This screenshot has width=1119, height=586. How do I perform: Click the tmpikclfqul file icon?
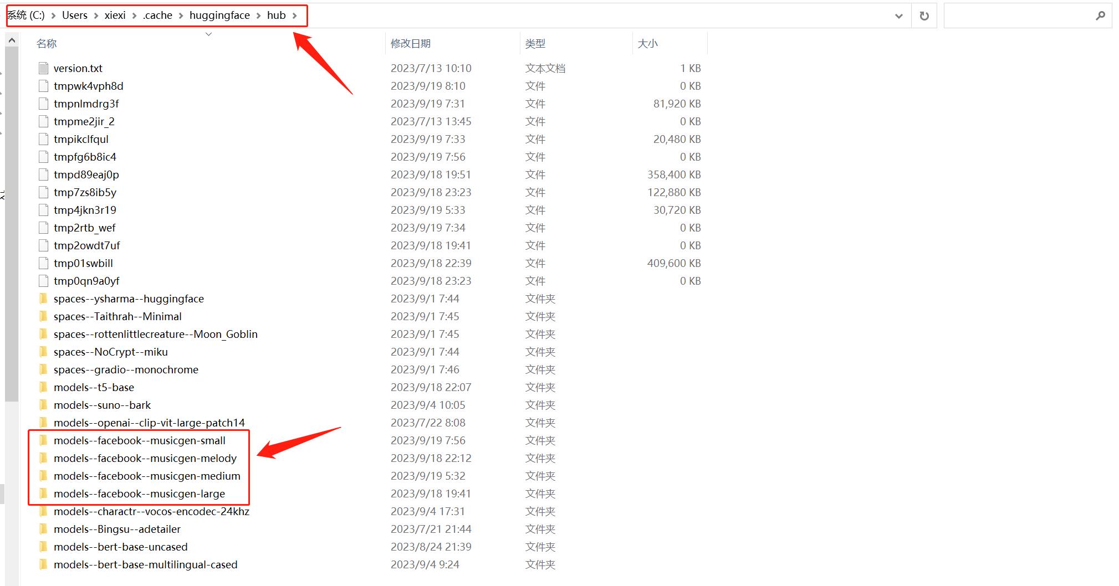(44, 139)
